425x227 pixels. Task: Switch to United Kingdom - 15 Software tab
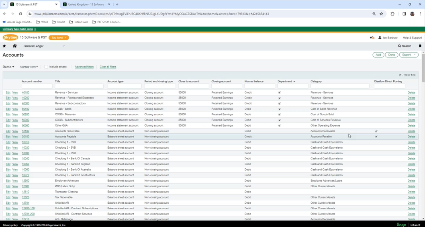pyautogui.click(x=86, y=4)
